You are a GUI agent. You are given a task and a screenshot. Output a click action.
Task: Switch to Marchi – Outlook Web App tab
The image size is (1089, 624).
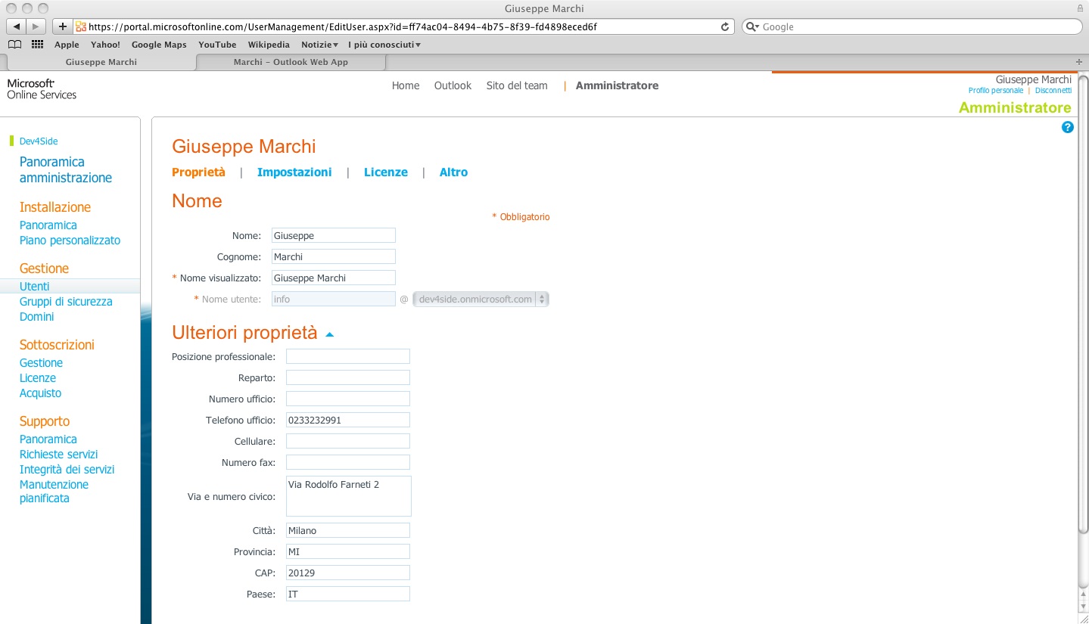pyautogui.click(x=291, y=62)
